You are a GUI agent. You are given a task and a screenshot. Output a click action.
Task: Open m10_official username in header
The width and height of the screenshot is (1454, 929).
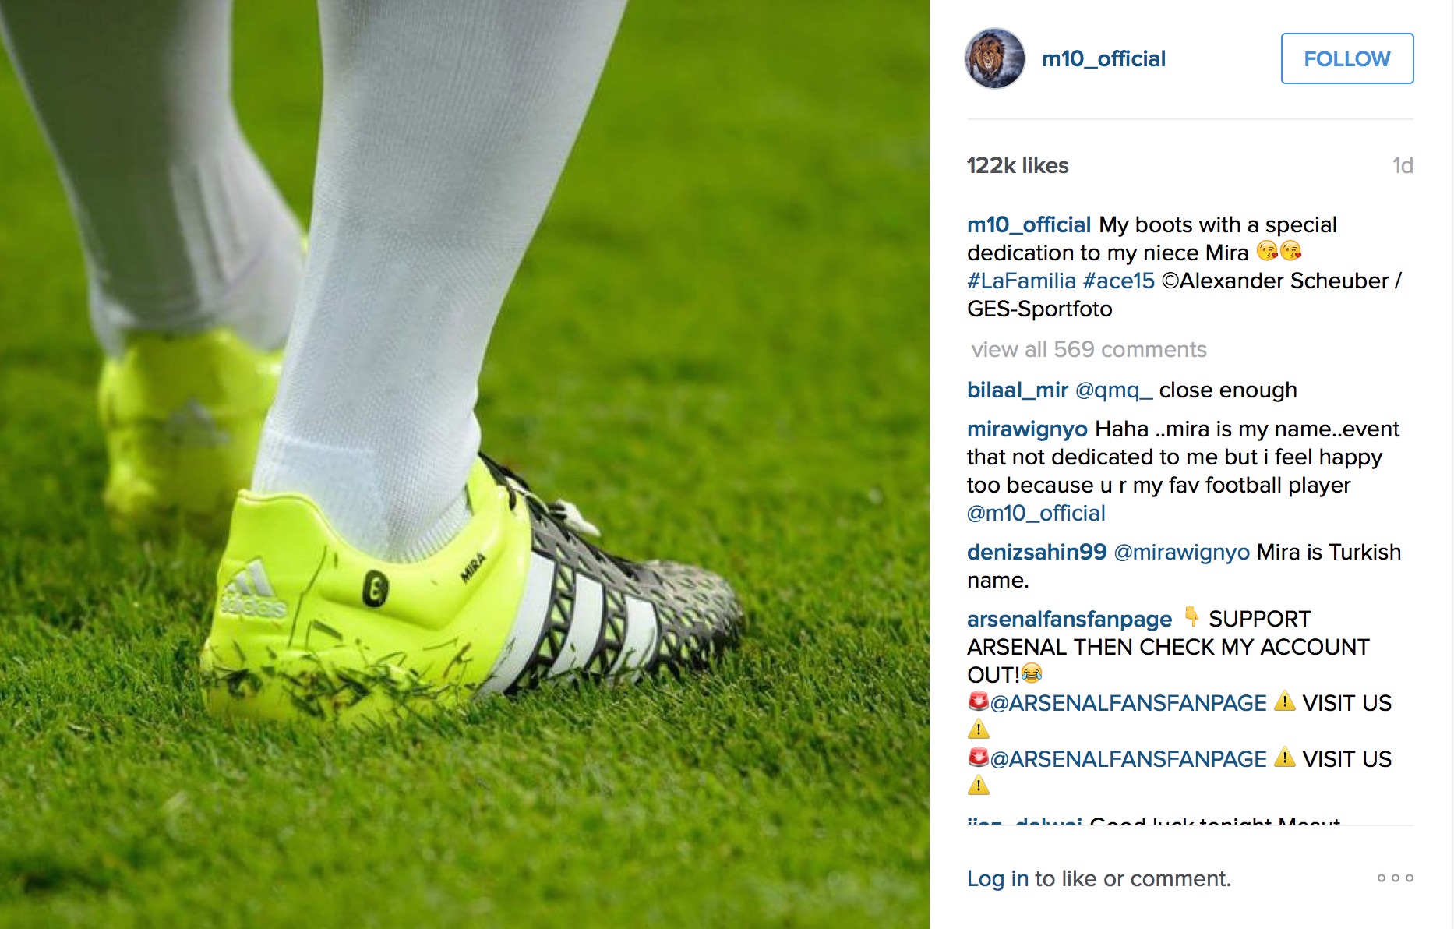click(1103, 58)
